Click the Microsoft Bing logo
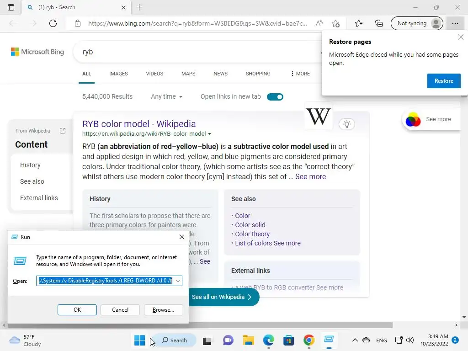468x351 pixels. click(37, 52)
